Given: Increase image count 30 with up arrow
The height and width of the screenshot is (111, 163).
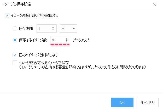Looking at the screenshot, I should (x=67, y=39).
